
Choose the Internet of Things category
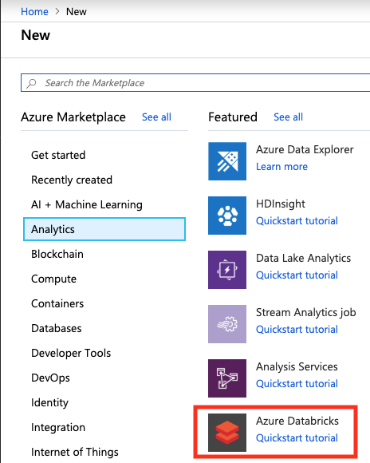[x=75, y=452]
